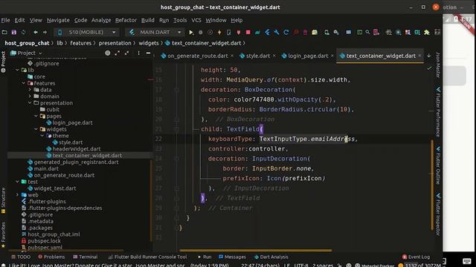This screenshot has height=267, width=476.
Task: Click the Open folder icon in toolbar
Action: [x=4, y=32]
